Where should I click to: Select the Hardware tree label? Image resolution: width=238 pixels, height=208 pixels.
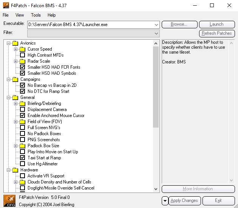click(29, 170)
